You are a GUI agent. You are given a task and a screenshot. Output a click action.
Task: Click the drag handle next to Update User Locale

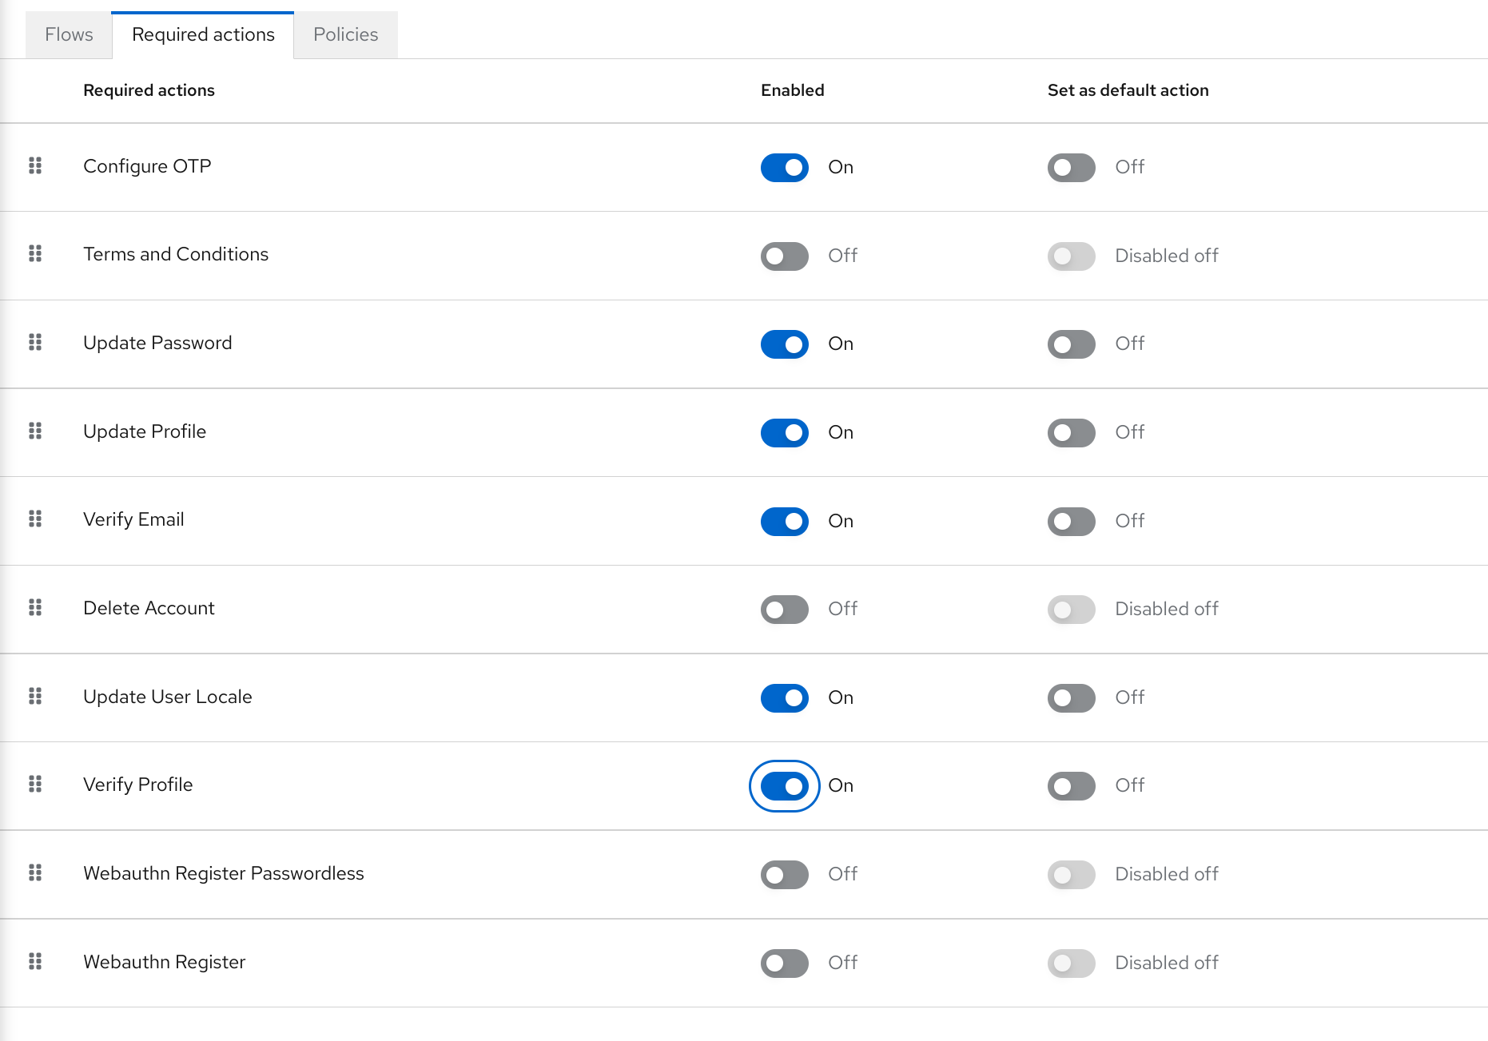click(35, 697)
